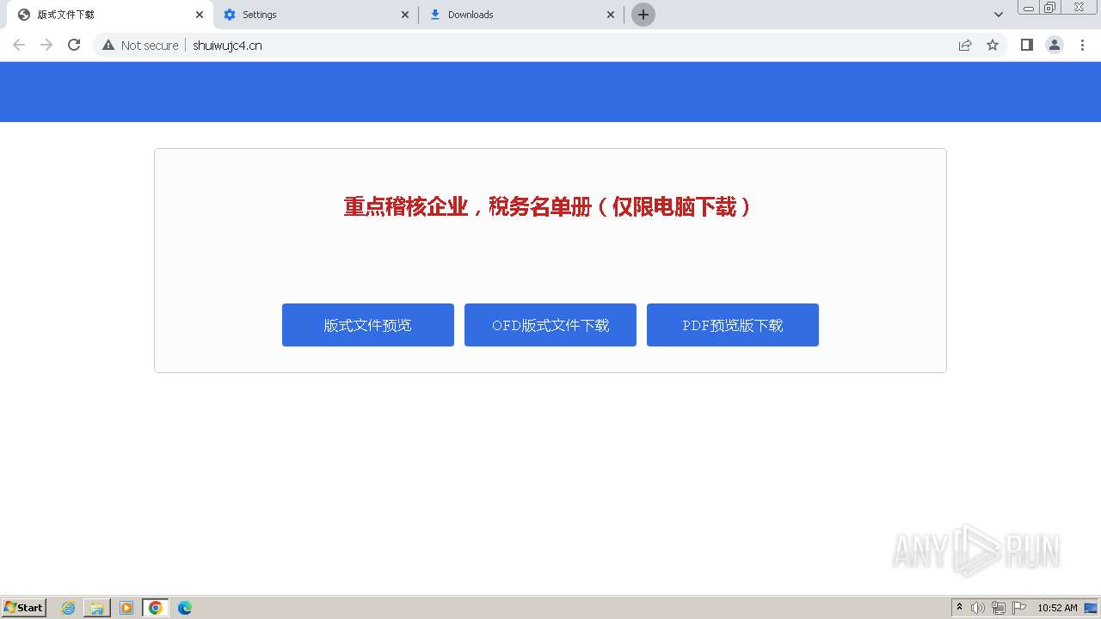The image size is (1101, 619).
Task: Click the 版式文件预览 button
Action: click(x=368, y=325)
